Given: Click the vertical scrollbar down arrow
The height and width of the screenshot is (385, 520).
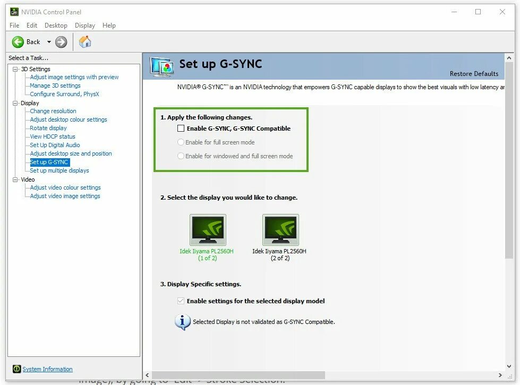Looking at the screenshot, I should click(x=509, y=366).
